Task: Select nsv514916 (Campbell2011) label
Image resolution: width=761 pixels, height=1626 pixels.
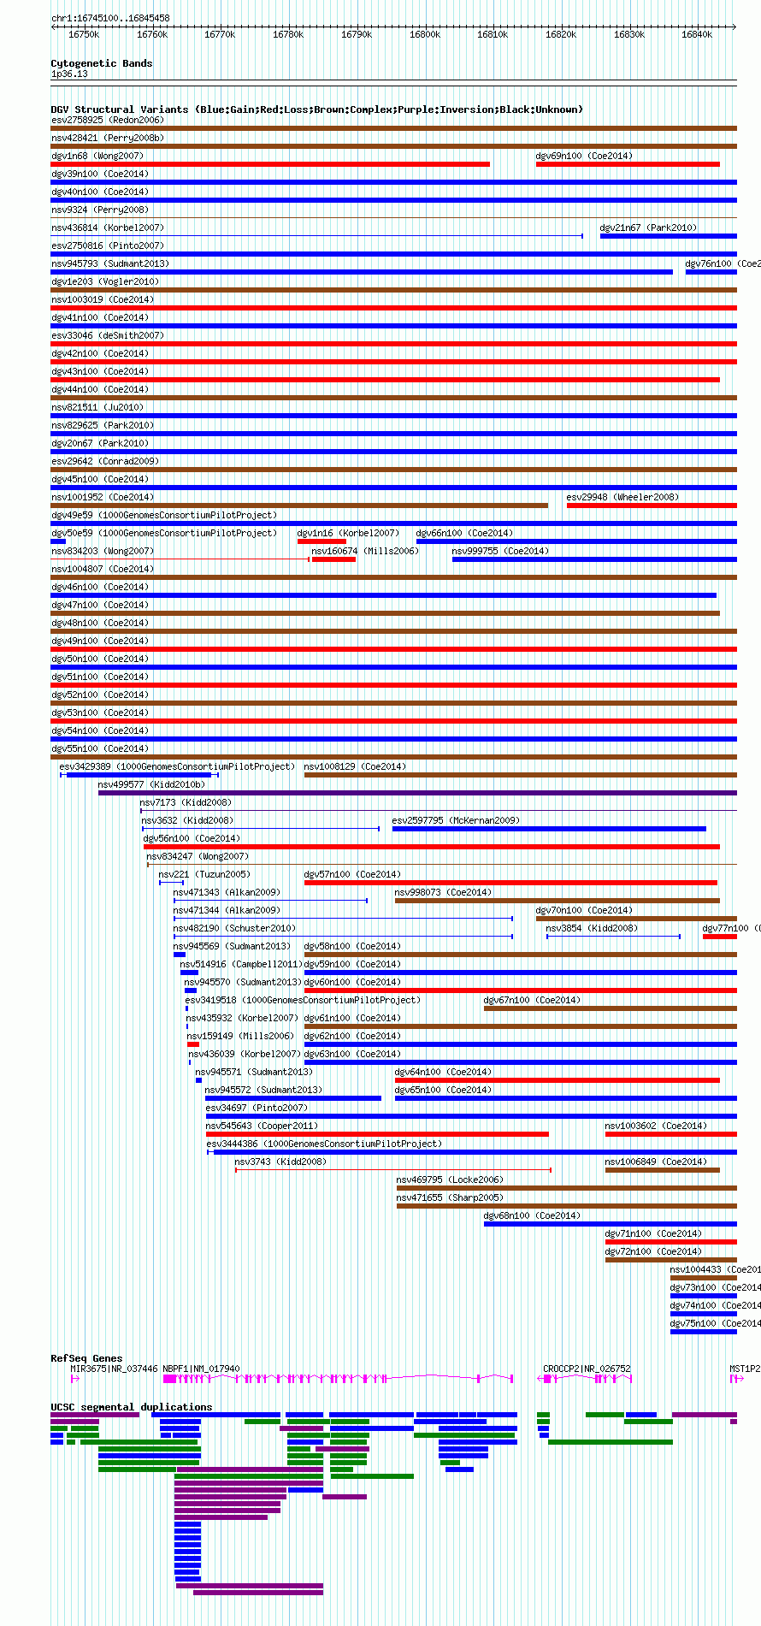Action: point(242,964)
